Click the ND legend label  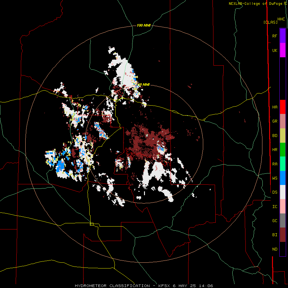tap(275, 249)
